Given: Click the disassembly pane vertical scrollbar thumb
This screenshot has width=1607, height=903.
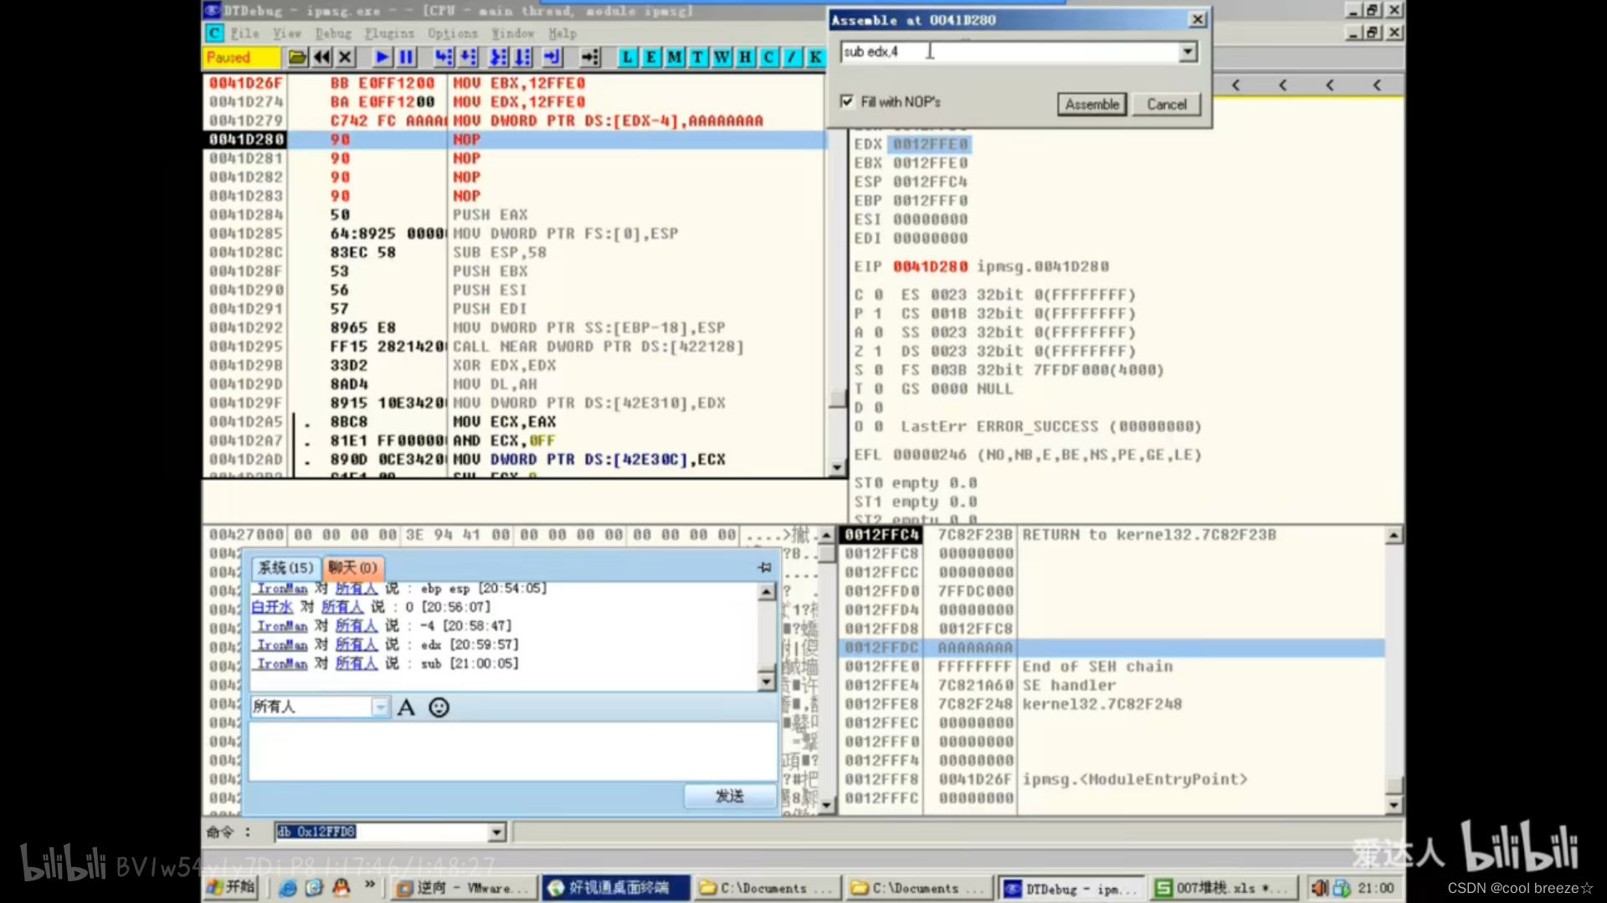Looking at the screenshot, I should [x=836, y=398].
